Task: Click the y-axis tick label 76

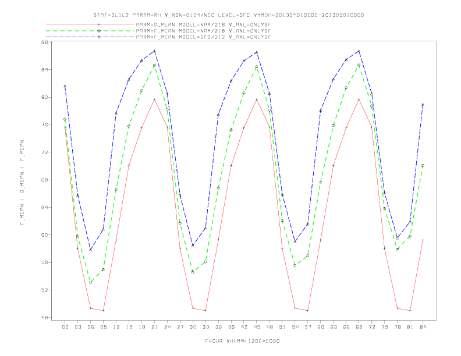Action: coord(44,124)
